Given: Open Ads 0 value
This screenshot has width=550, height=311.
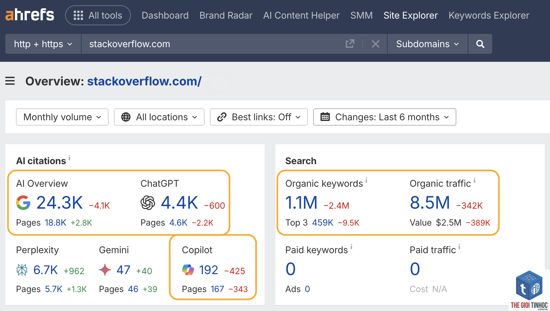Looking at the screenshot, I should [307, 289].
